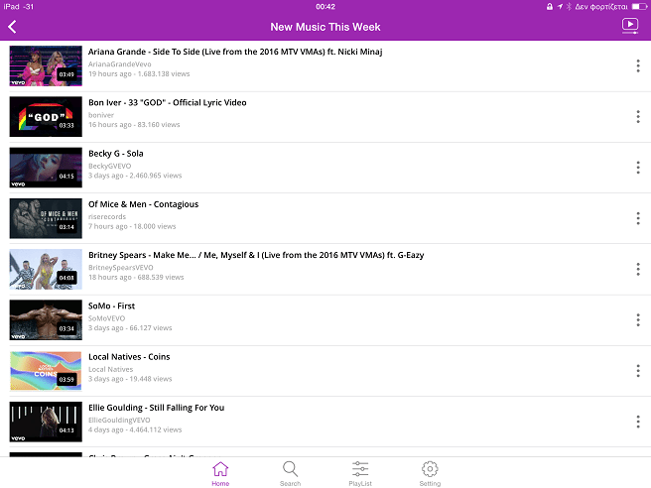Play the SoMo First thumbnail
The image size is (651, 488).
[46, 320]
